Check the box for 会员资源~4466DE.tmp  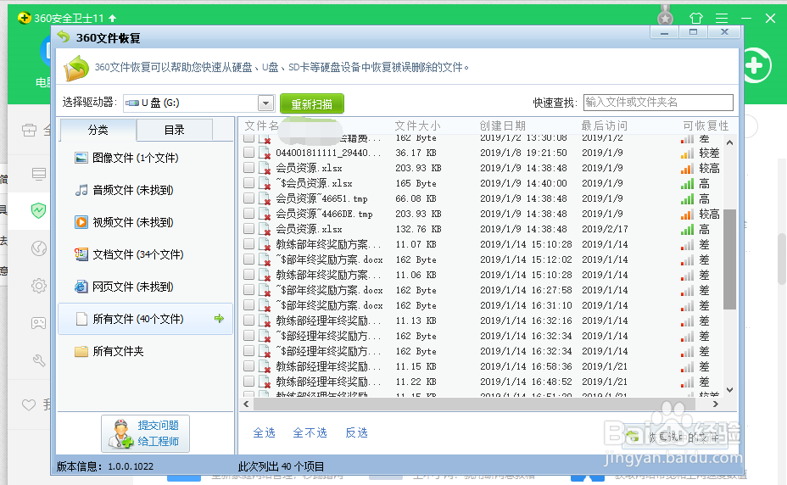(x=248, y=214)
